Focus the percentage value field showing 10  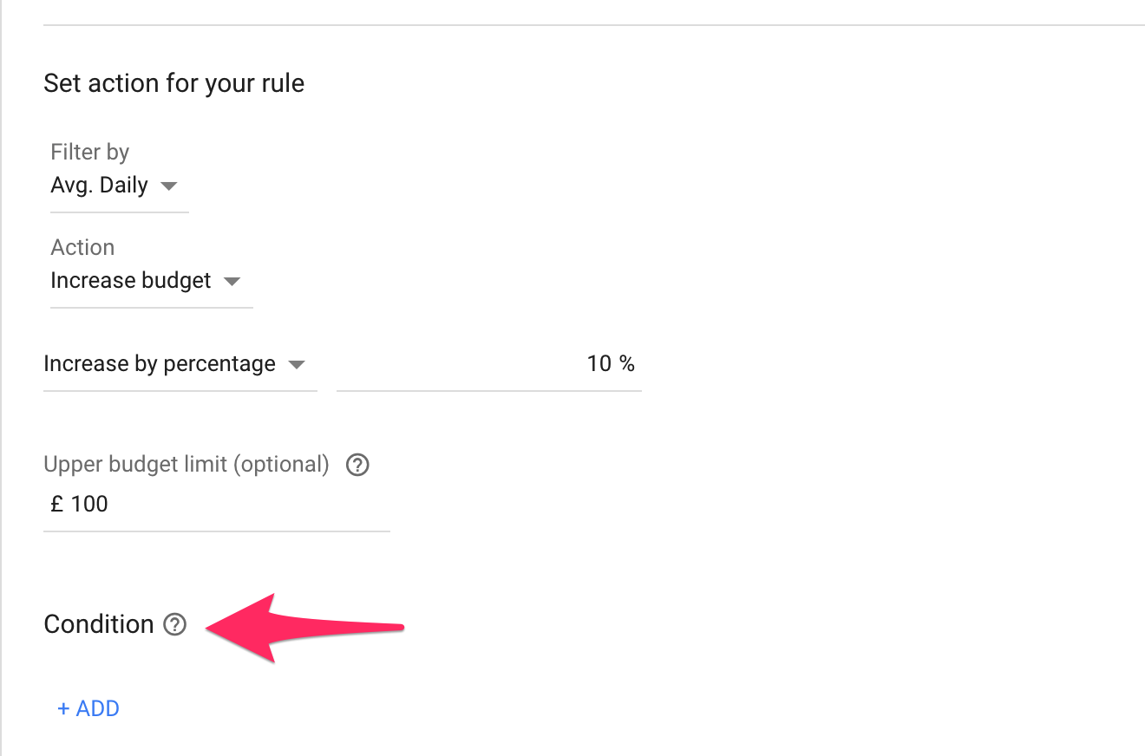tap(486, 364)
